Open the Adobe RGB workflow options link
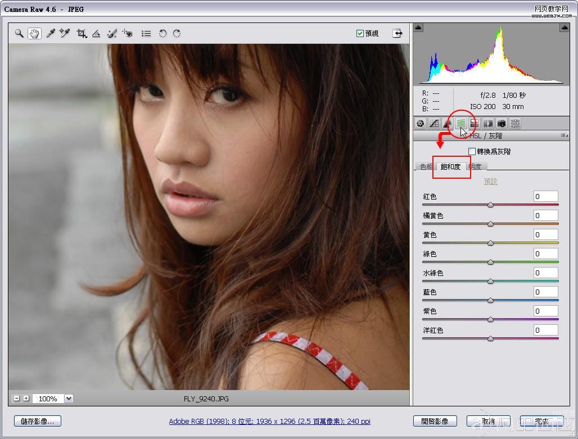The width and height of the screenshot is (578, 439). (x=269, y=421)
